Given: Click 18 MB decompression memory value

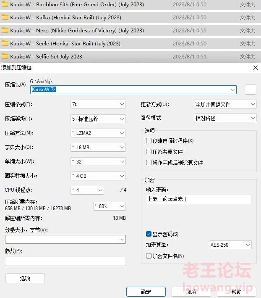Looking at the screenshot, I should click(x=119, y=218).
